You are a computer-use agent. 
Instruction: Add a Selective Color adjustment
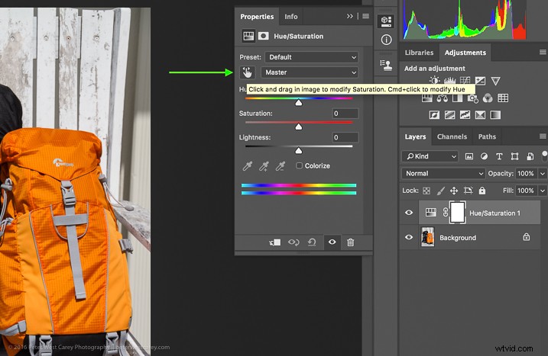(x=480, y=114)
